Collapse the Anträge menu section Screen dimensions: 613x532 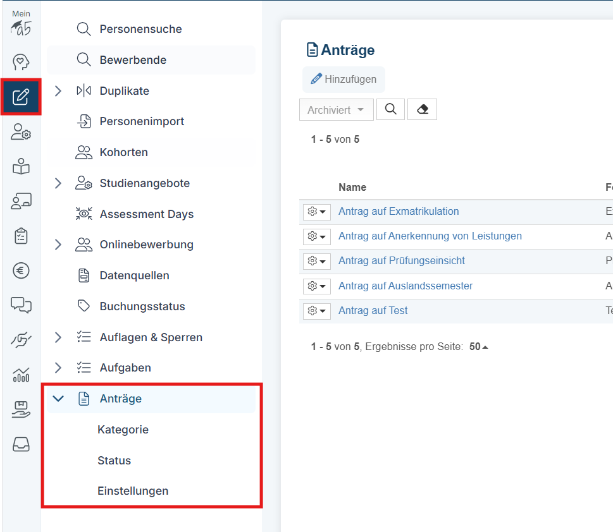click(x=58, y=399)
